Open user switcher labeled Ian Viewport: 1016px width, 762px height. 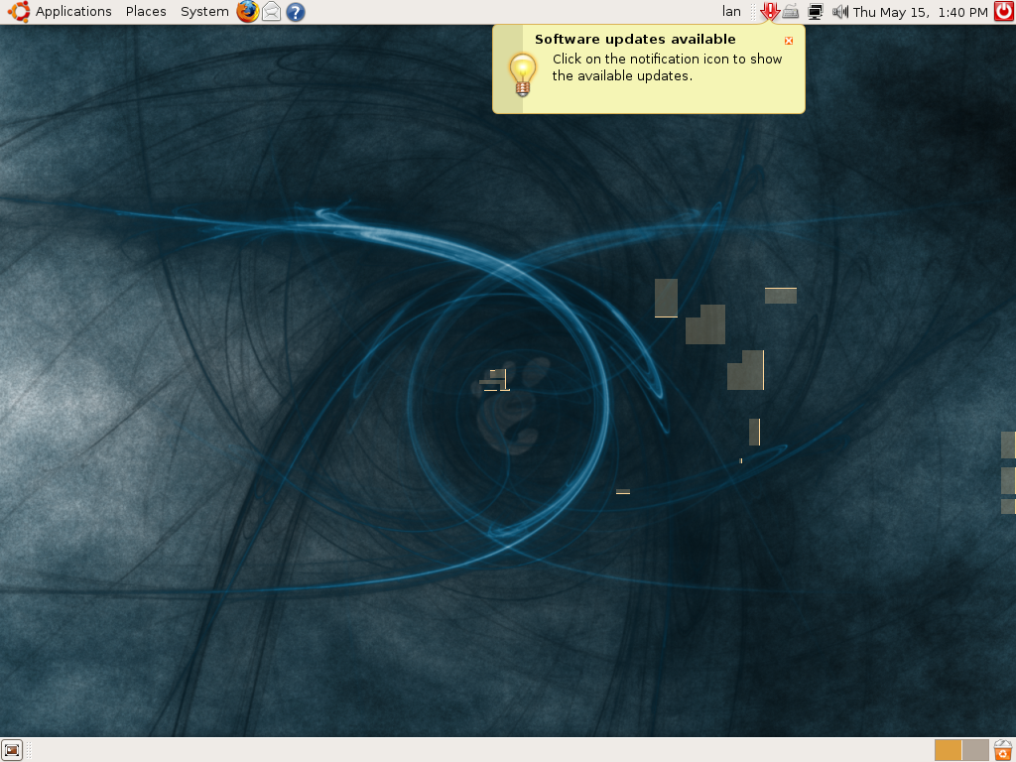click(731, 12)
